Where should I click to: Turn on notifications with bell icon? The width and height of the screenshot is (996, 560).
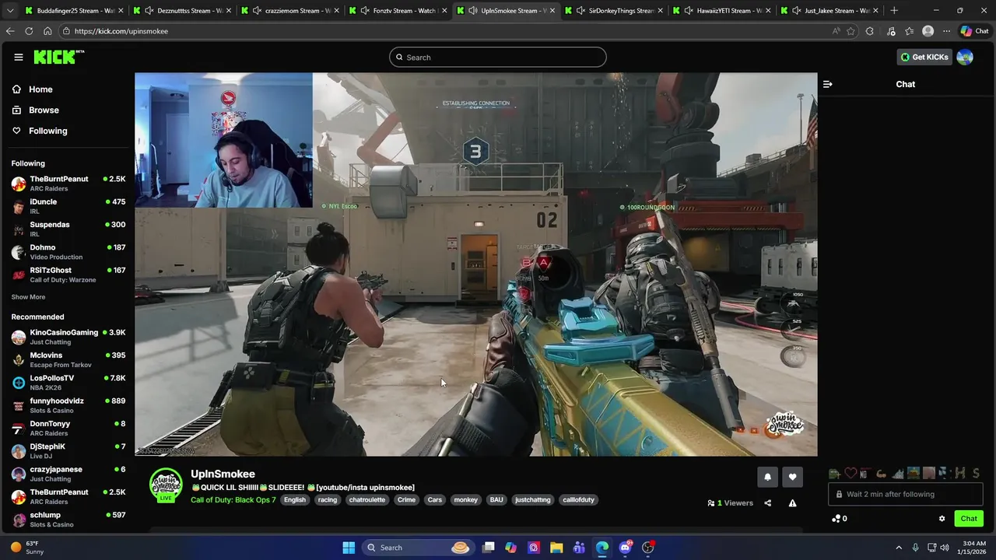[x=767, y=477]
